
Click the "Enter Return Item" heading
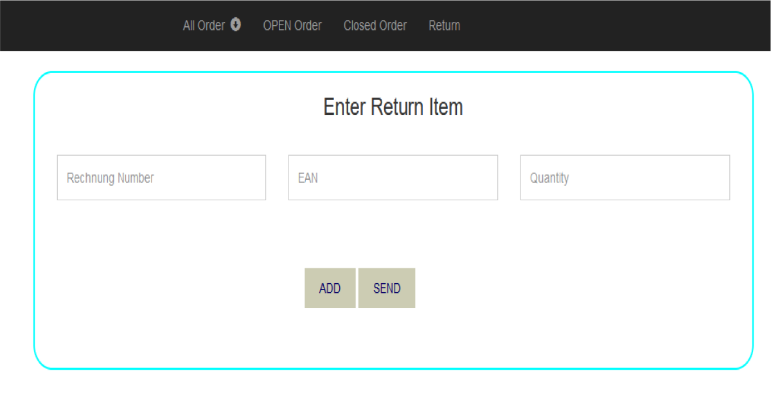pos(393,107)
